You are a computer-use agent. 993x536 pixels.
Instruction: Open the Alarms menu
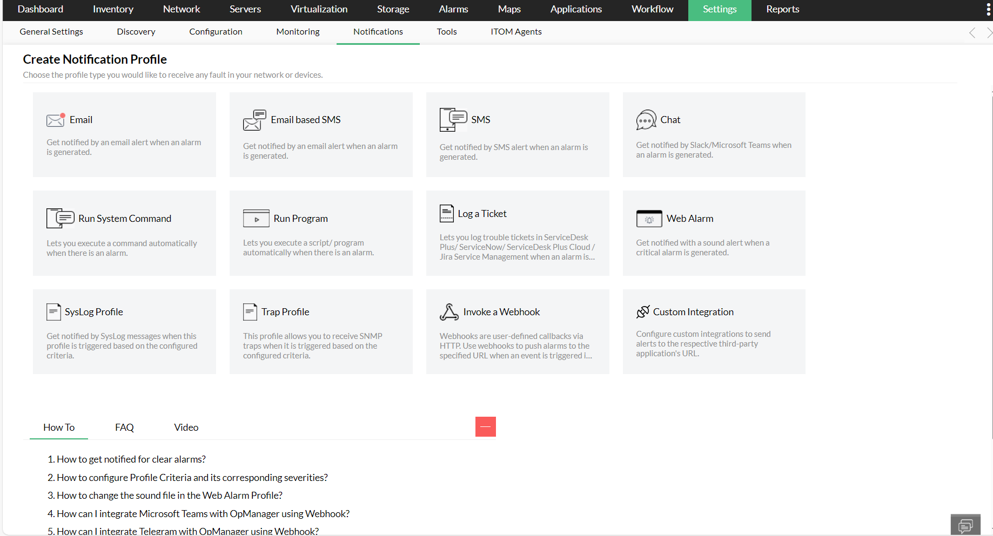[x=453, y=9]
